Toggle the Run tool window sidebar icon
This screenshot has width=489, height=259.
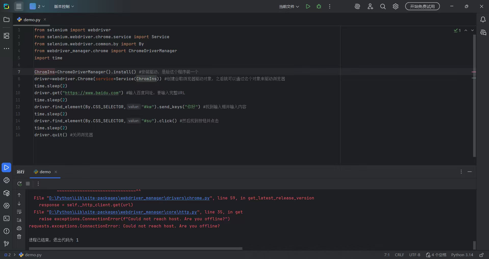[x=6, y=167]
